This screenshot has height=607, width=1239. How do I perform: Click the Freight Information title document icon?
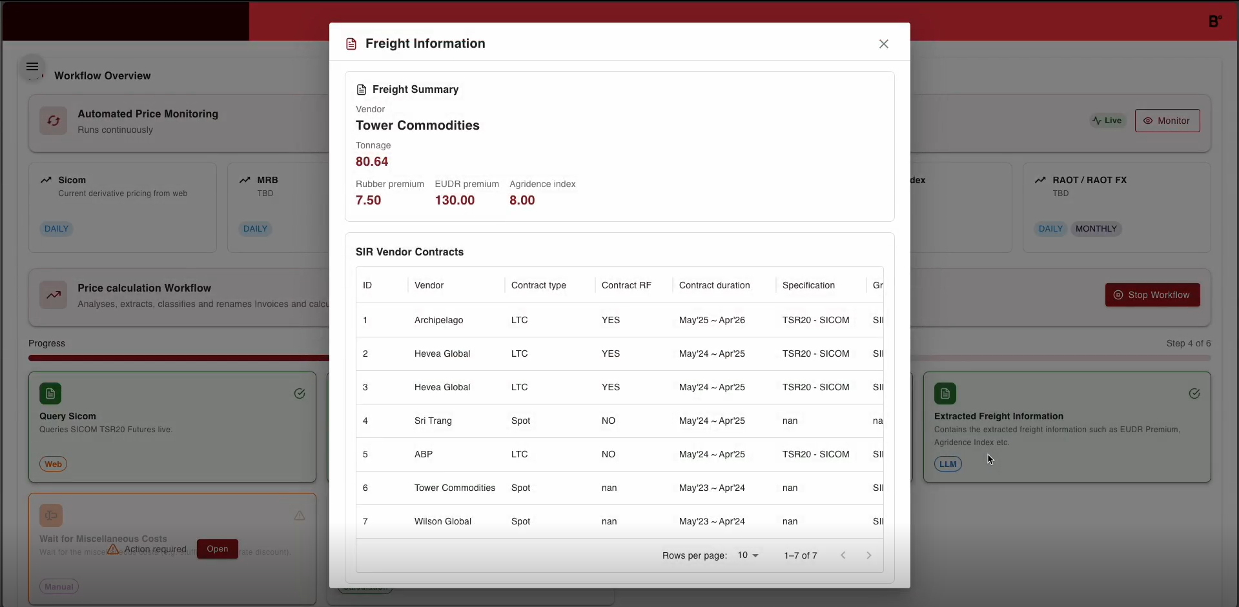[x=351, y=44]
